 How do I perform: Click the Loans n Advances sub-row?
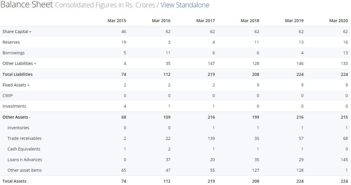pos(25,160)
